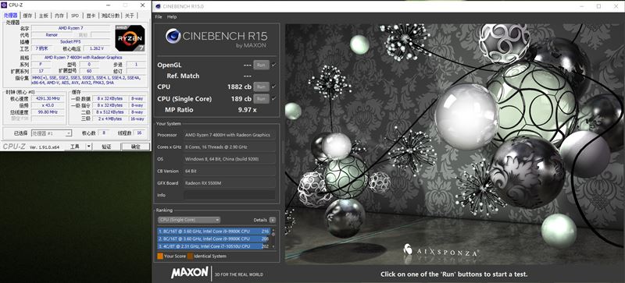Screen dimensions: 625x283
Task: Open the 处理器 #1 selection dropdown in CPU-Z
Action: click(x=52, y=133)
